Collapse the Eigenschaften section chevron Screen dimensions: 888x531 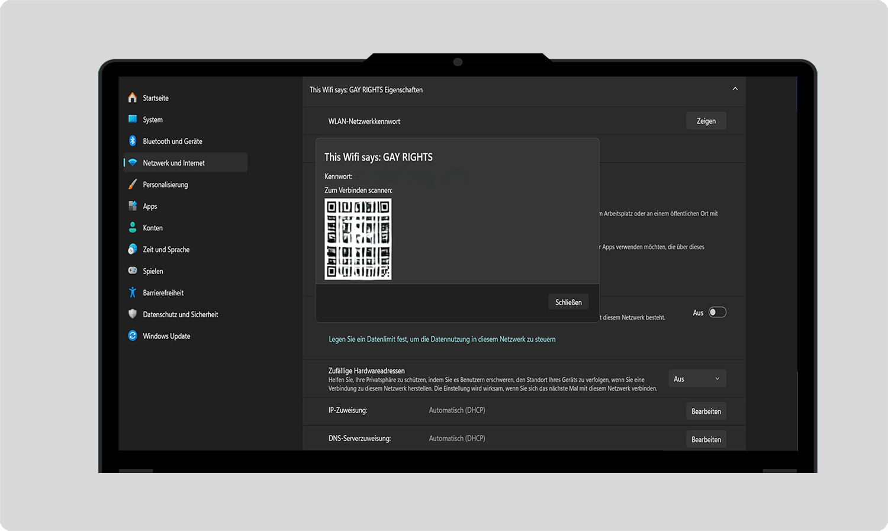[x=735, y=89]
